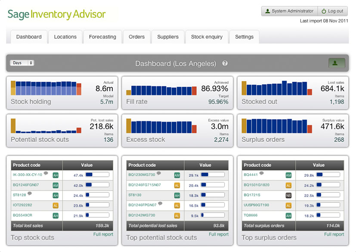
Task: Switch to the Forecasting tab
Action: (x=102, y=37)
